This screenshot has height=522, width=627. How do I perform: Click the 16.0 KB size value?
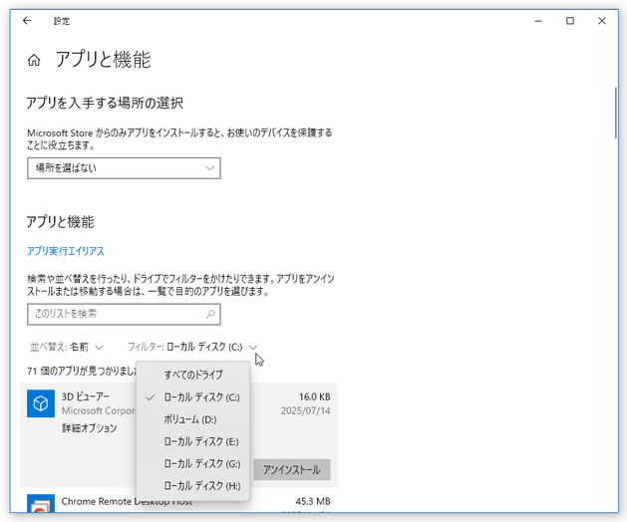(314, 396)
